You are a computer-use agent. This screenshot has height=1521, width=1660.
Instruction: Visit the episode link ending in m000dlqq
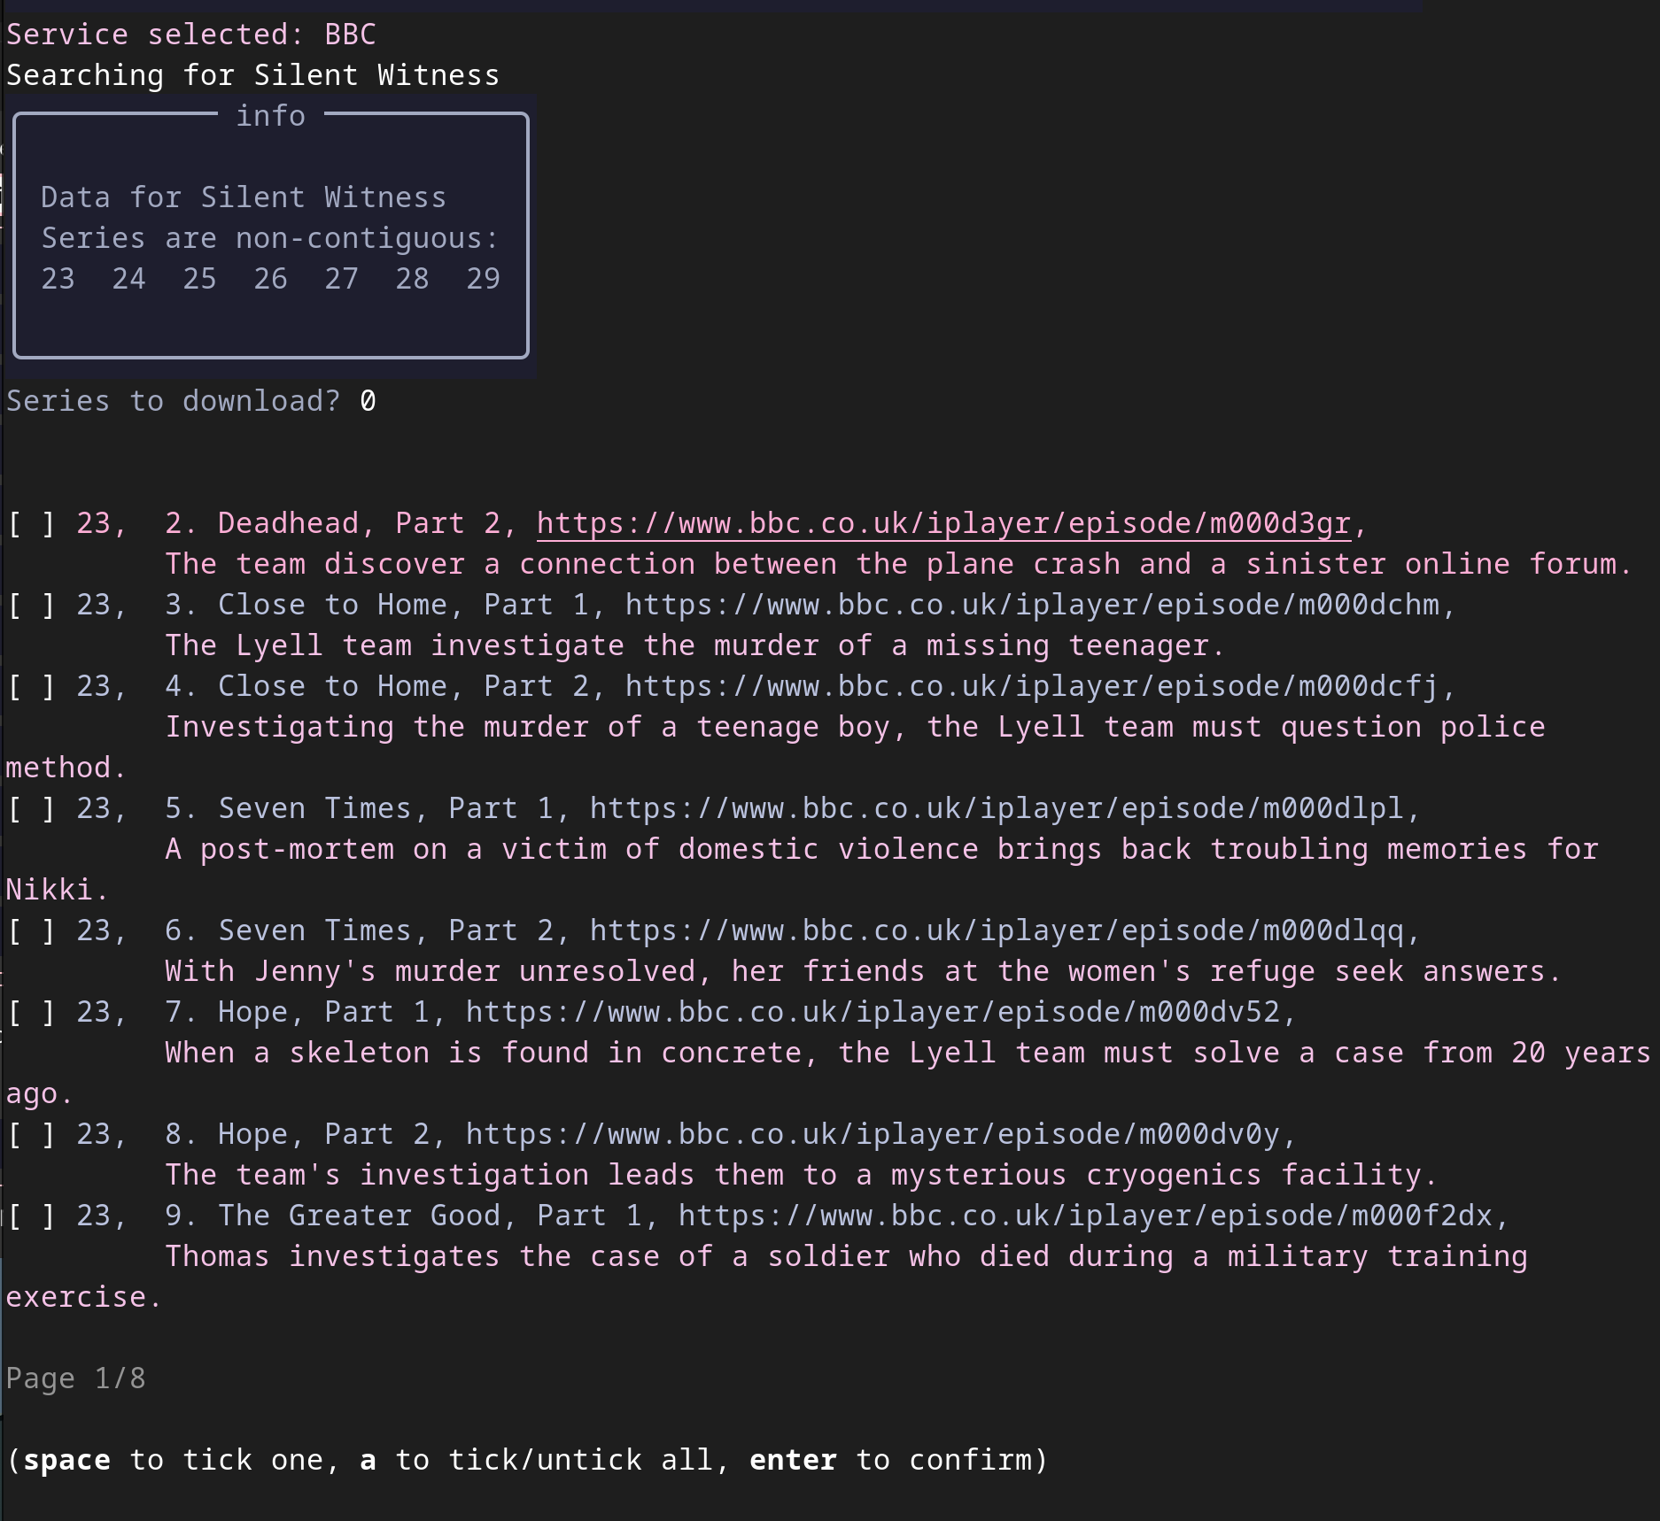[x=997, y=930]
